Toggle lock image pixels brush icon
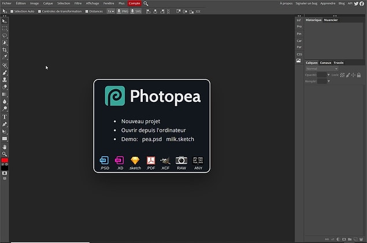This screenshot has height=243, width=367. tap(348, 75)
